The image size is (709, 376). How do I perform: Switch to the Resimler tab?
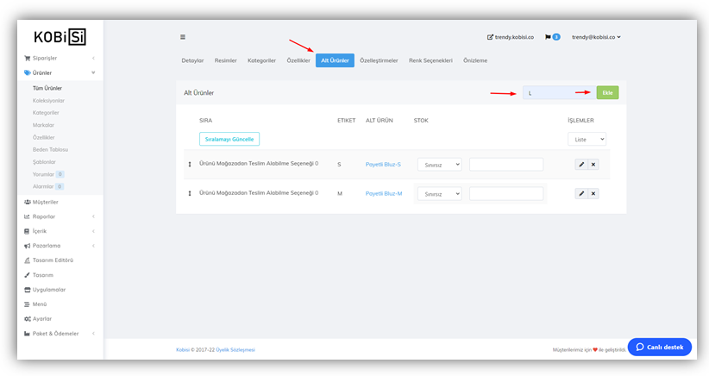click(x=225, y=60)
